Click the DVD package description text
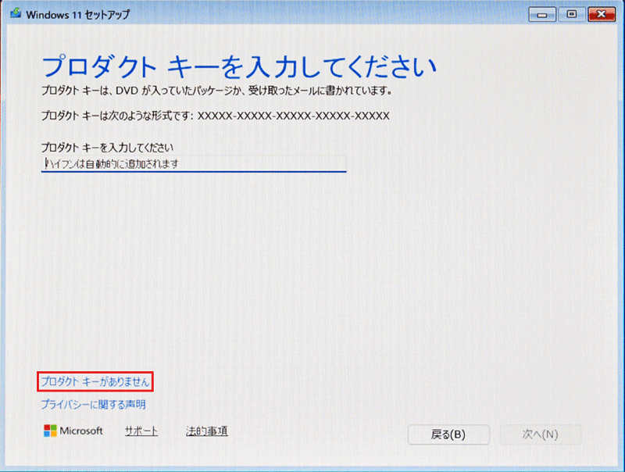 [217, 91]
